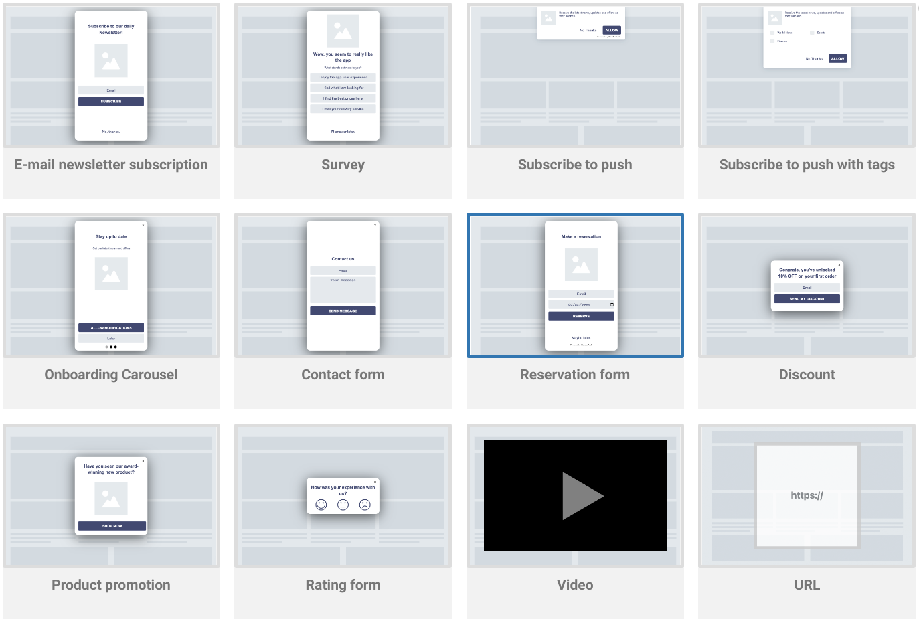The image size is (919, 621).
Task: Click the date field in Reservation form preview
Action: [x=581, y=304]
